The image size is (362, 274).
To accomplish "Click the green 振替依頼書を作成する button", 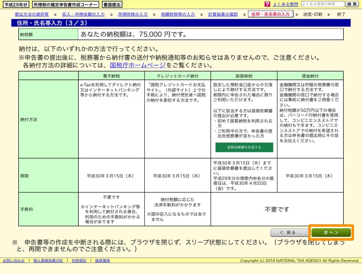I will point(244,147).
